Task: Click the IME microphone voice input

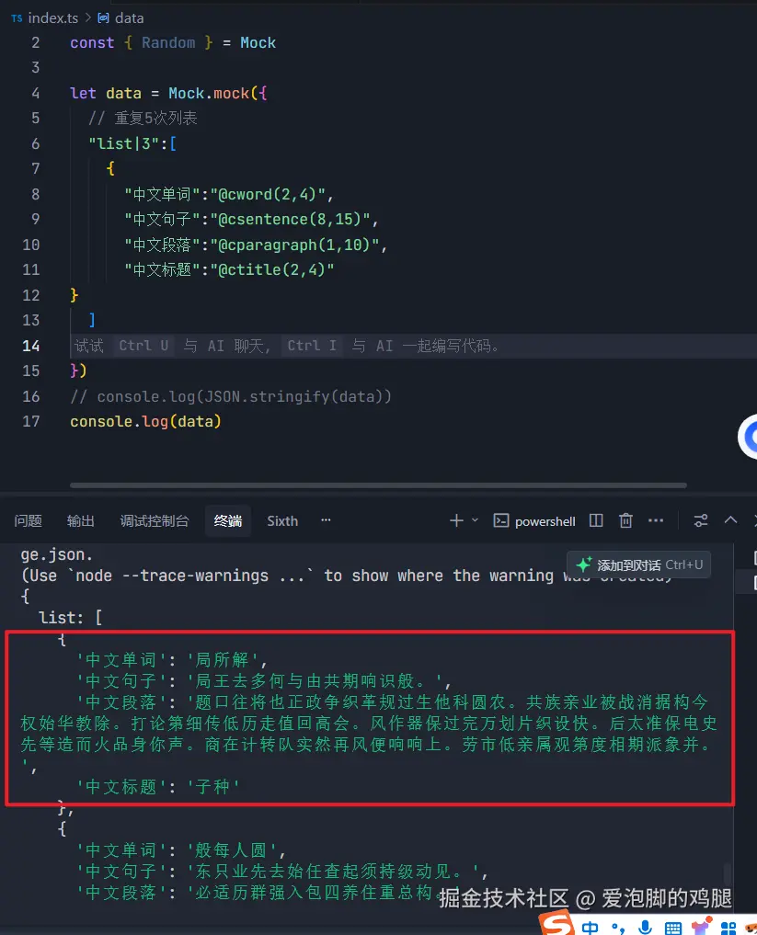Action: pos(645,928)
